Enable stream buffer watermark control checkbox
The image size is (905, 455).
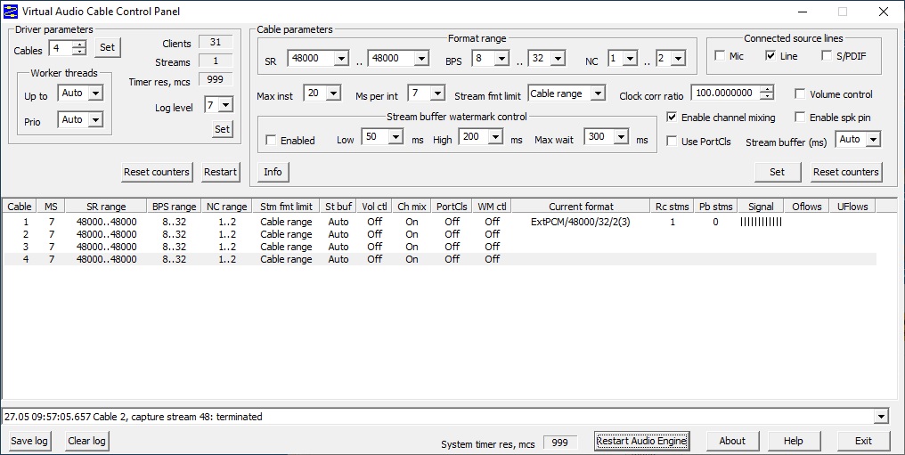[271, 140]
